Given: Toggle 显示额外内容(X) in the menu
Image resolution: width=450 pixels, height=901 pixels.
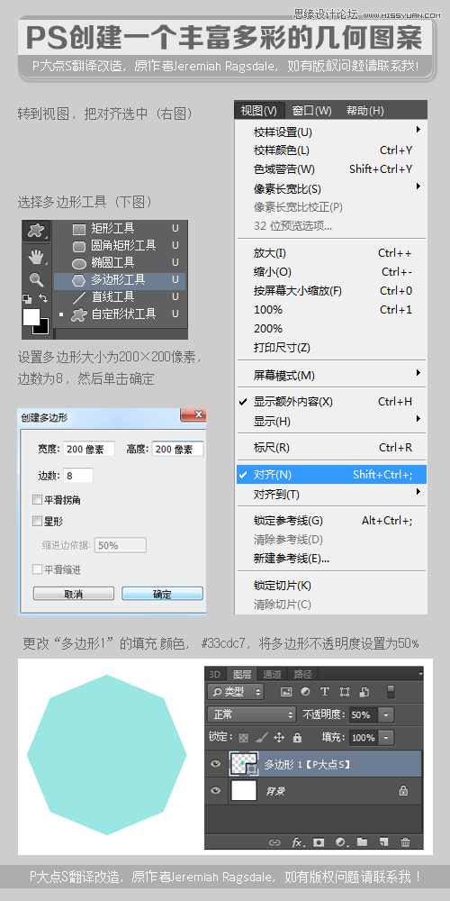Looking at the screenshot, I should [332, 402].
